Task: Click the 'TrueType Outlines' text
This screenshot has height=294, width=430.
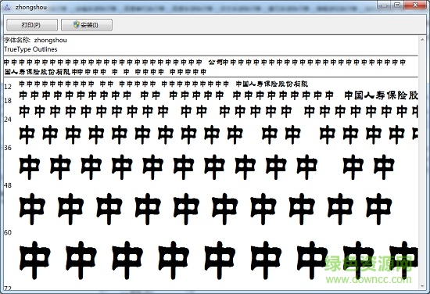Action: point(30,49)
